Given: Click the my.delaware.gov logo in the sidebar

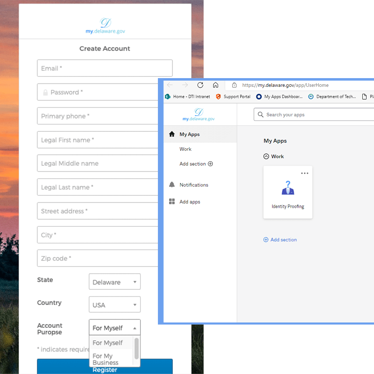Looking at the screenshot, I should 198,114.
